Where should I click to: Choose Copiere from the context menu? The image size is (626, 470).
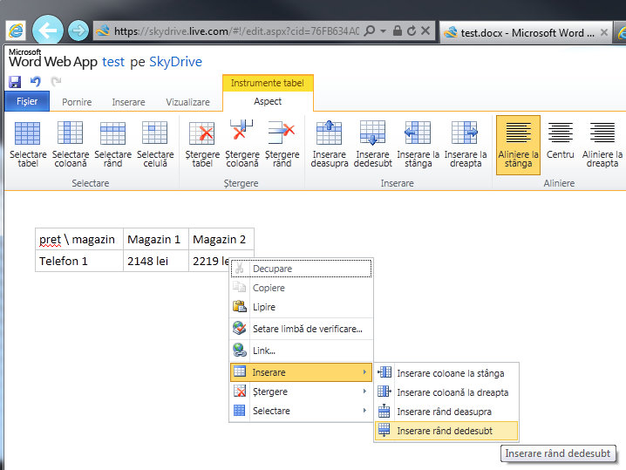click(301, 288)
